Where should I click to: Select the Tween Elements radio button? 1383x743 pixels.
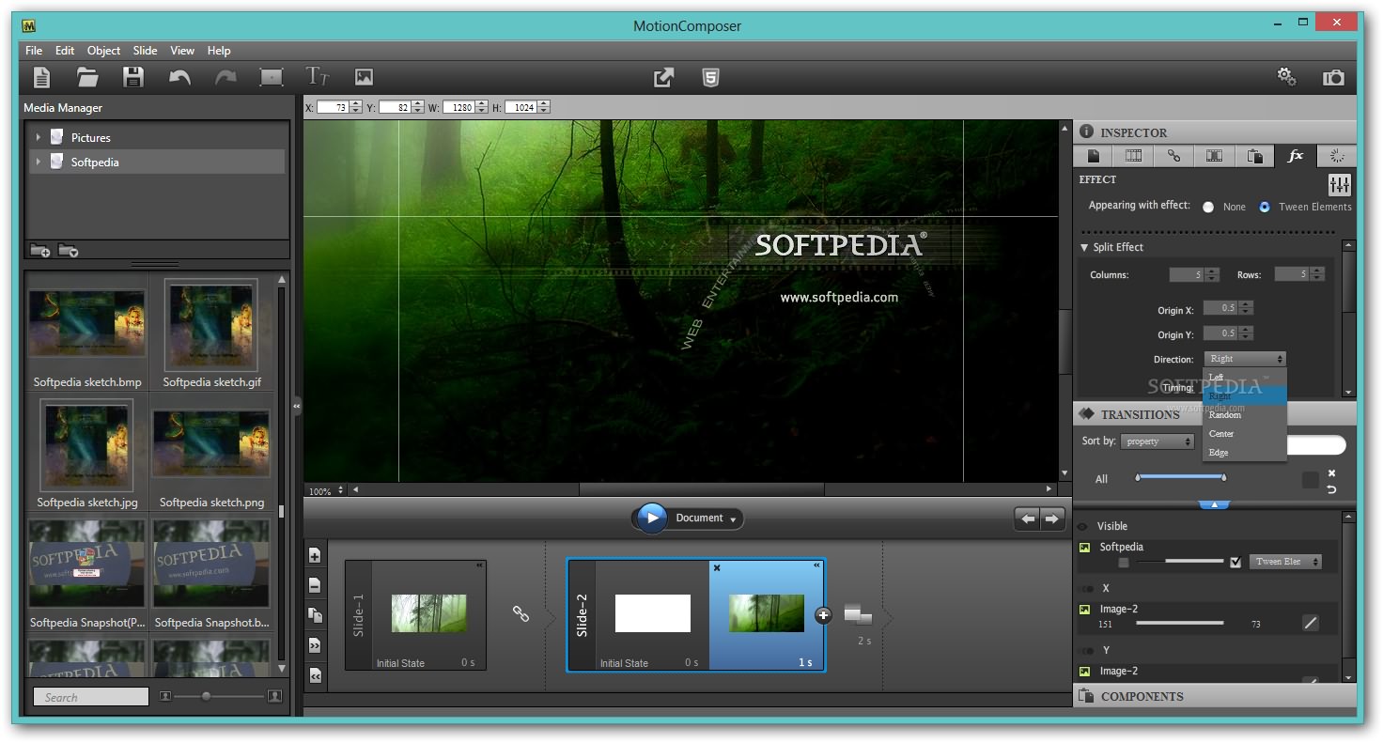[x=1265, y=208]
